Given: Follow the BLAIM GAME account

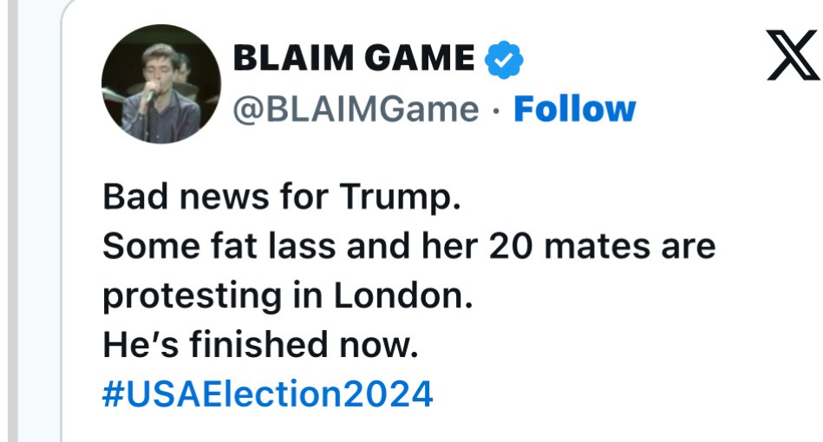Looking at the screenshot, I should pyautogui.click(x=575, y=109).
